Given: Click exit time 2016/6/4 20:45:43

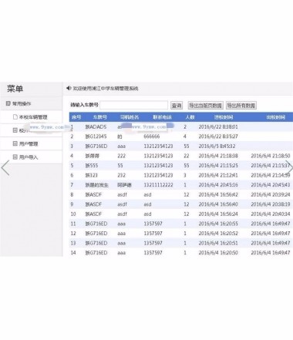Looking at the screenshot, I should pos(271,185).
